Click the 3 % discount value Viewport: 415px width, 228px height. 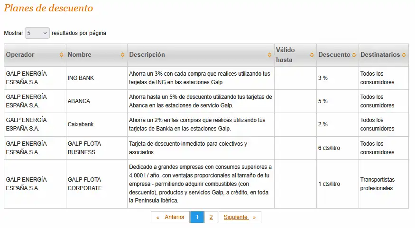pyautogui.click(x=323, y=78)
